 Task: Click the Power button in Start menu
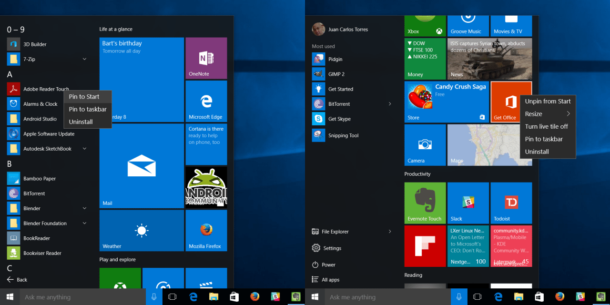click(x=324, y=264)
